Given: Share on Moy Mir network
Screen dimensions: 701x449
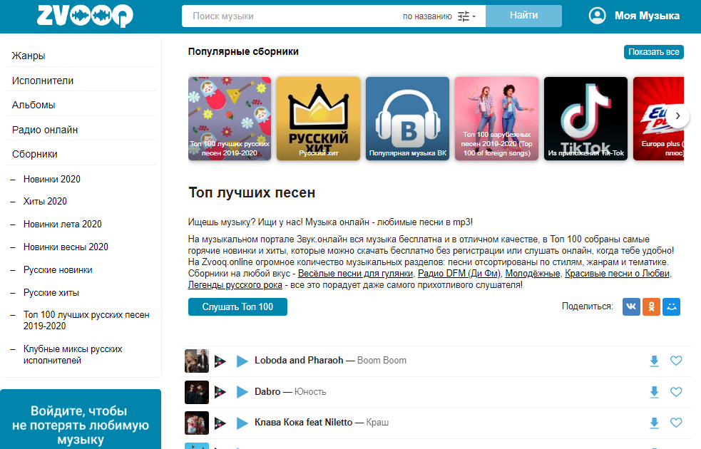Looking at the screenshot, I should pyautogui.click(x=672, y=306).
